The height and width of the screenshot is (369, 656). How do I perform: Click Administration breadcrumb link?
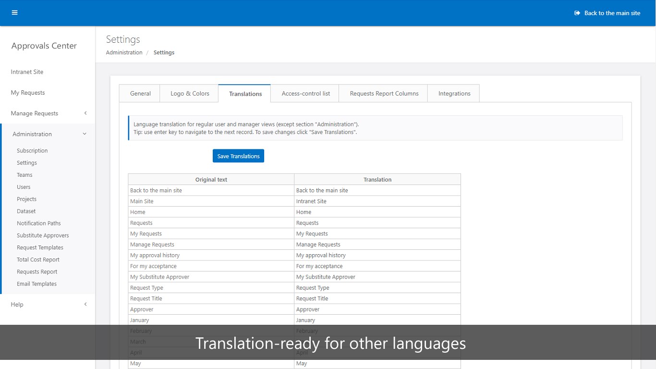(124, 52)
